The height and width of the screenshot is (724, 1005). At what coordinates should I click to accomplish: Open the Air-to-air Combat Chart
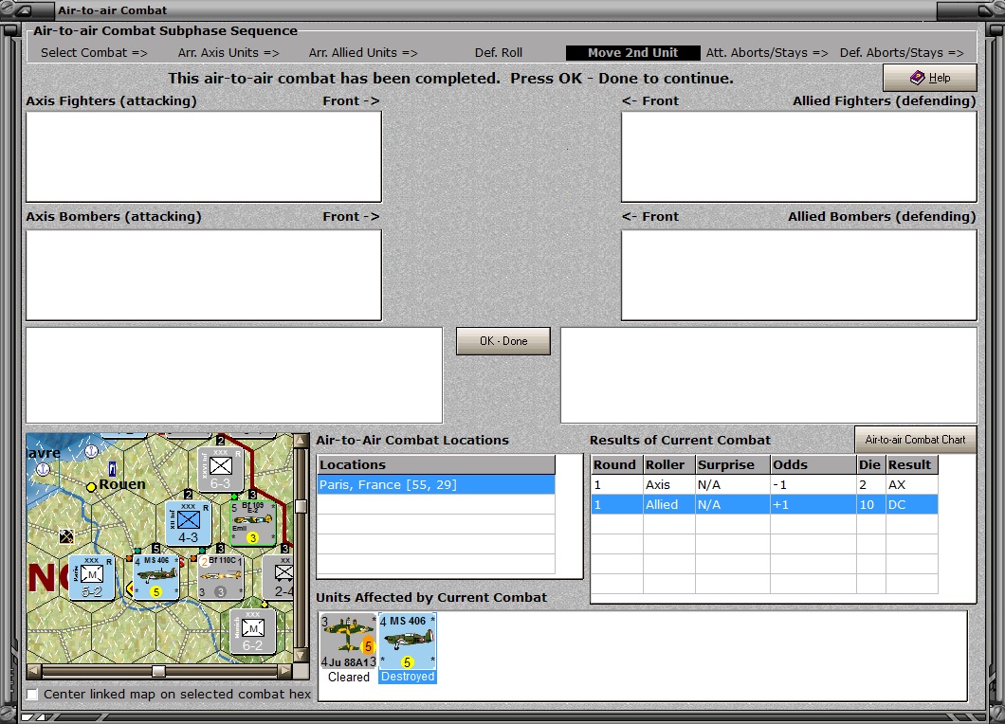(915, 440)
